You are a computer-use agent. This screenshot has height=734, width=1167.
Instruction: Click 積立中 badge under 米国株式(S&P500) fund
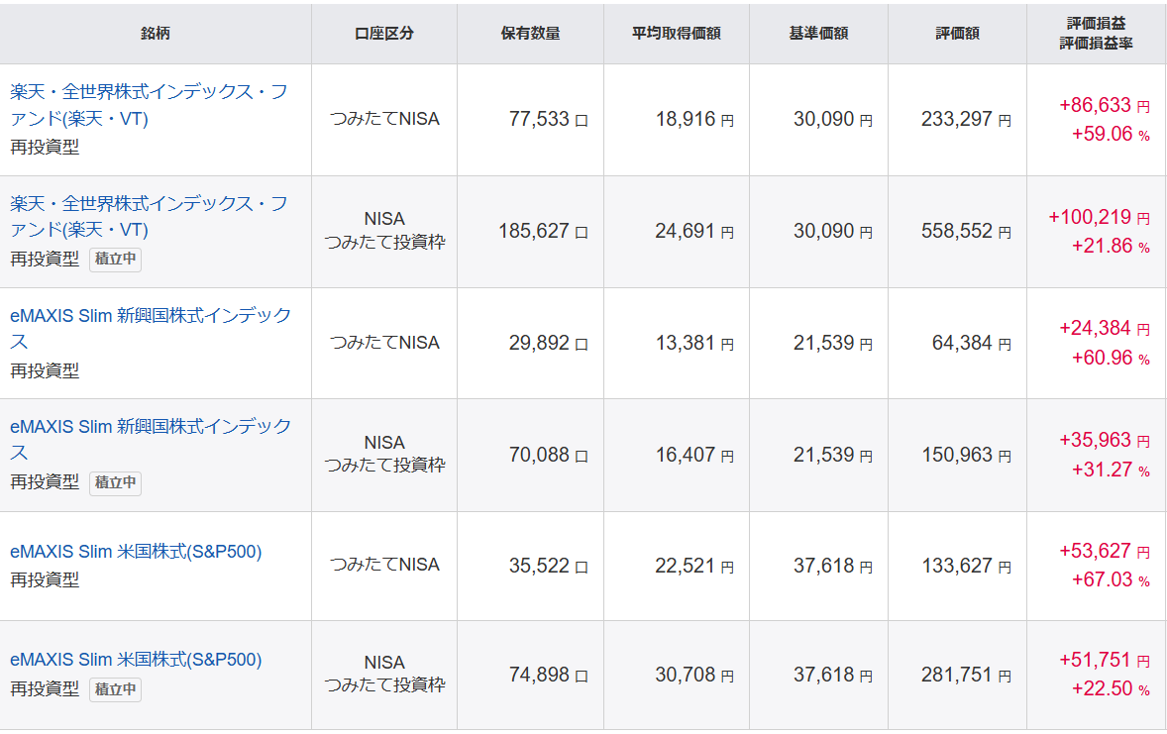tap(115, 688)
